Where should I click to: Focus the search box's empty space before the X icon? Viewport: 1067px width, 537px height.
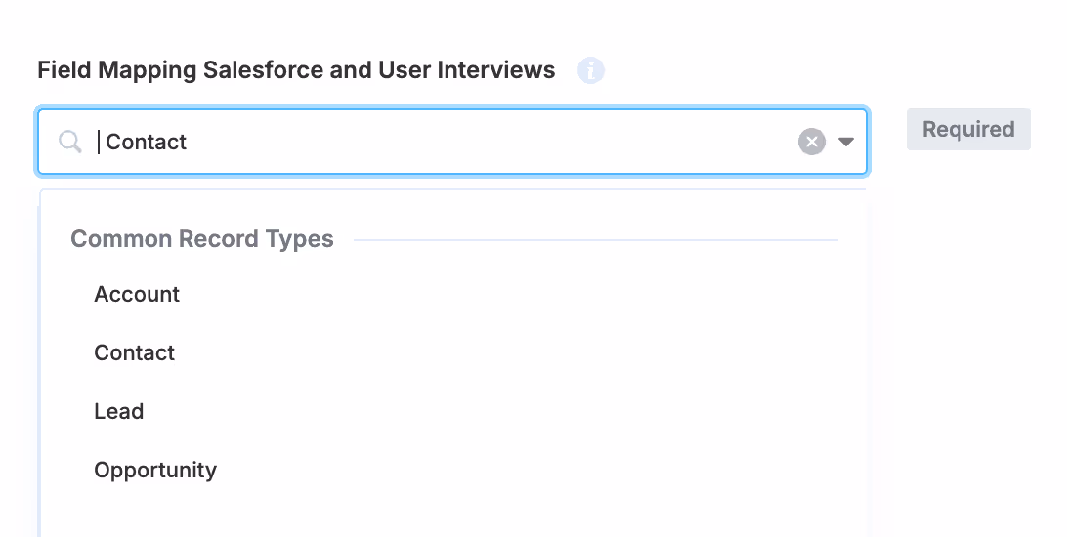489,143
